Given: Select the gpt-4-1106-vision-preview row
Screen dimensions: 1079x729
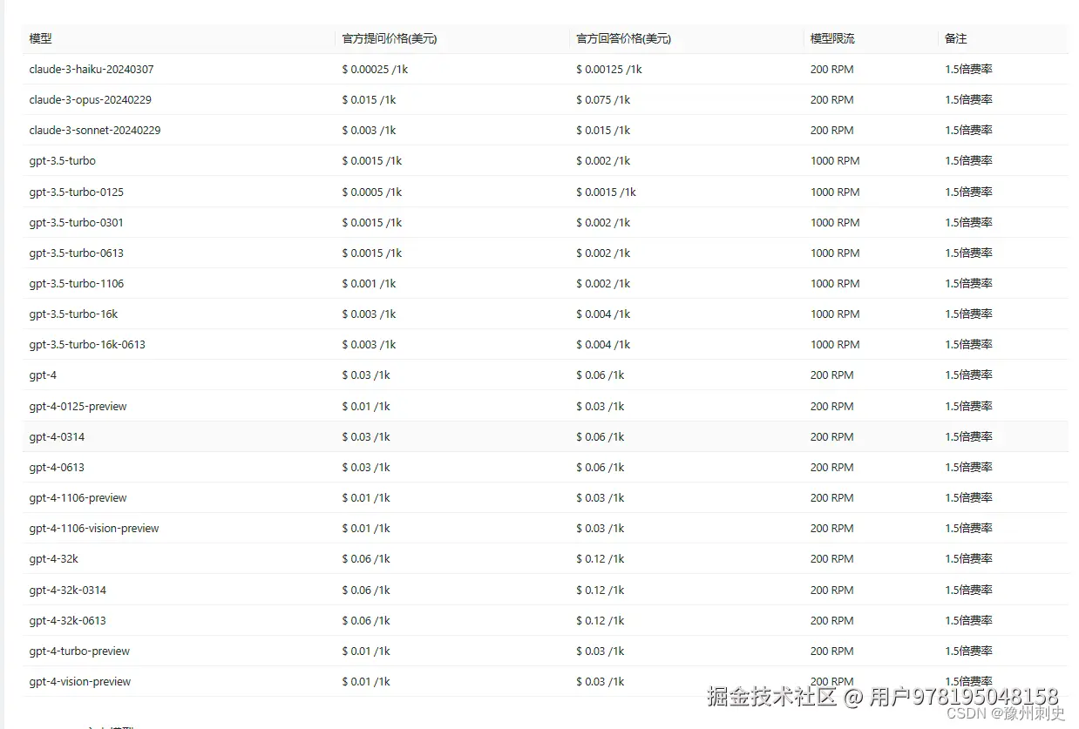Looking at the screenshot, I should pos(94,528).
